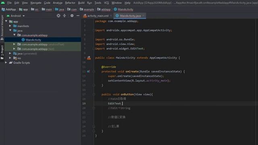Hide the project panel with minus icon

78,16
